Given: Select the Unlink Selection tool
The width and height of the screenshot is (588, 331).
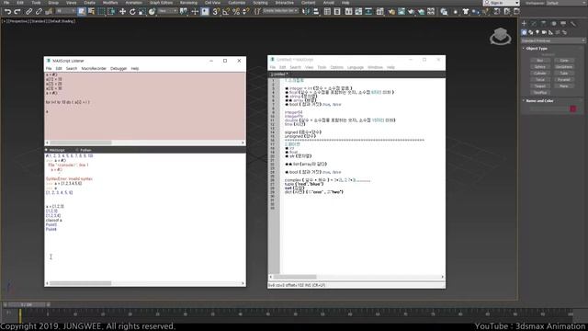Looking at the screenshot, I should 39,12.
